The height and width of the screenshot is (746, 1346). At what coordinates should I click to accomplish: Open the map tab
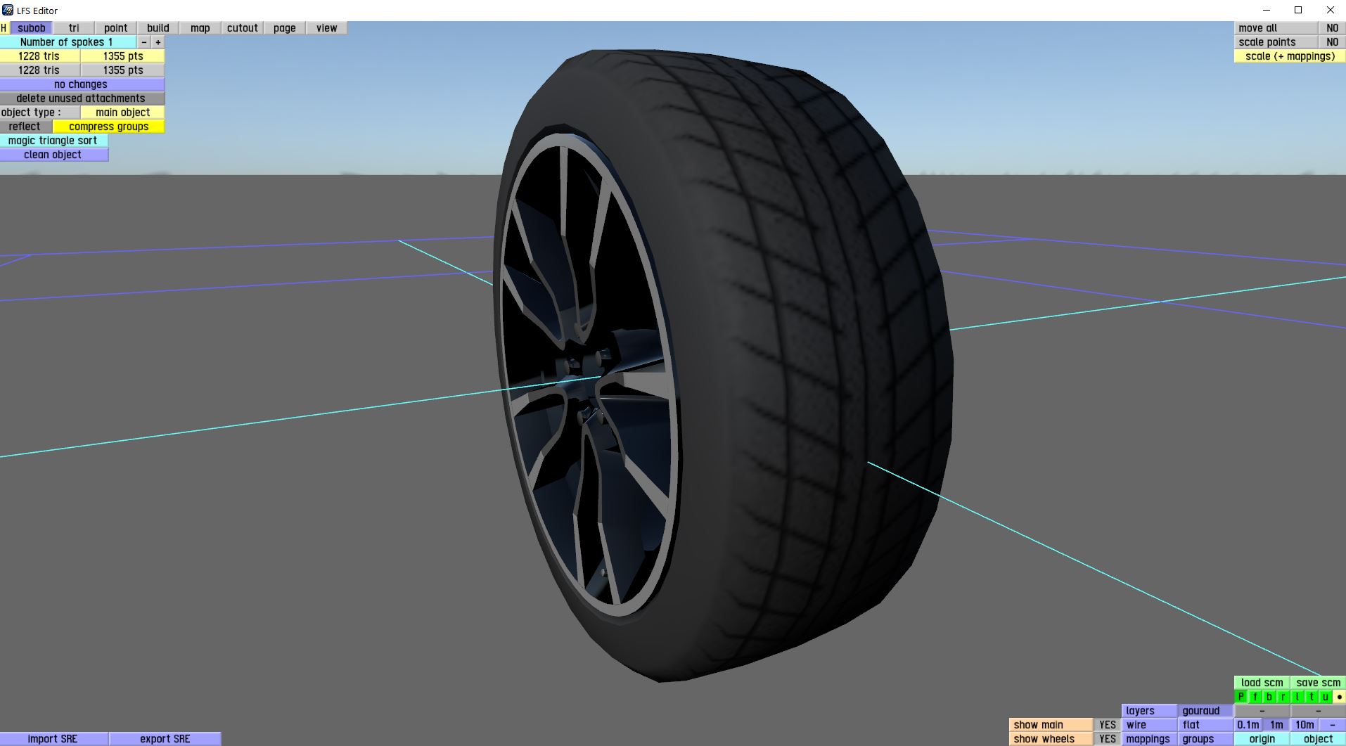200,28
